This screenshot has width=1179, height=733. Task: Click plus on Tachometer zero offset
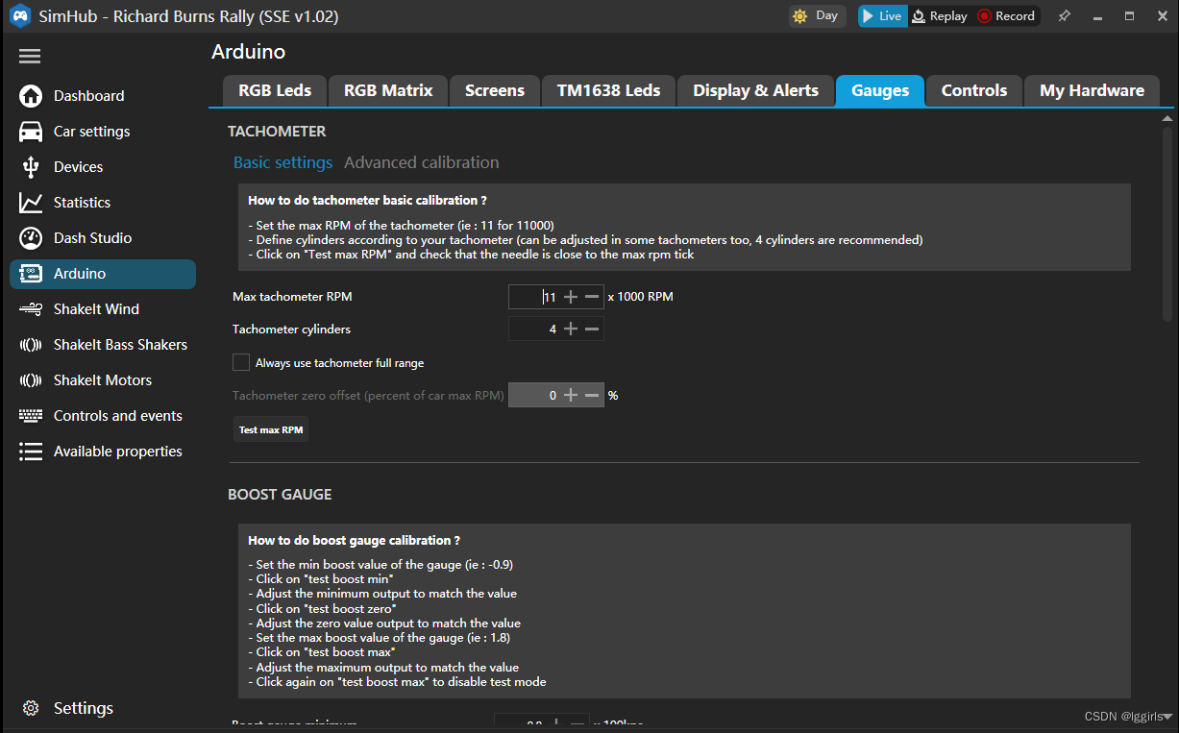(571, 395)
